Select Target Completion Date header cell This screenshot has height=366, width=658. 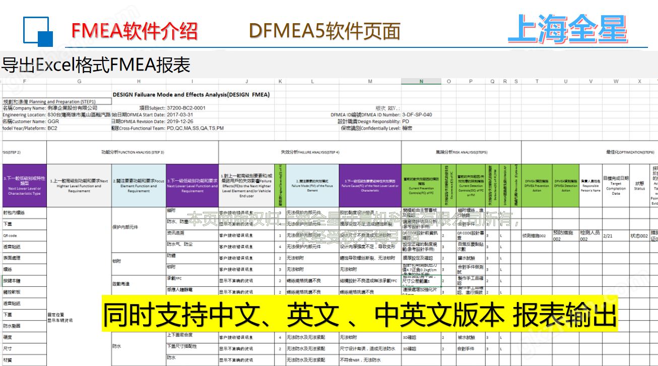click(x=616, y=185)
